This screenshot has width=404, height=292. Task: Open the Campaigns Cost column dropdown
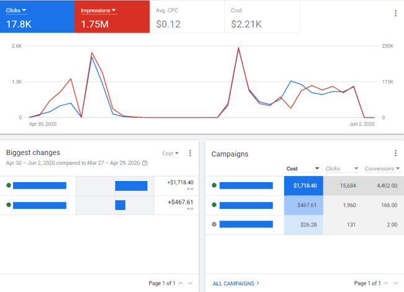303,169
